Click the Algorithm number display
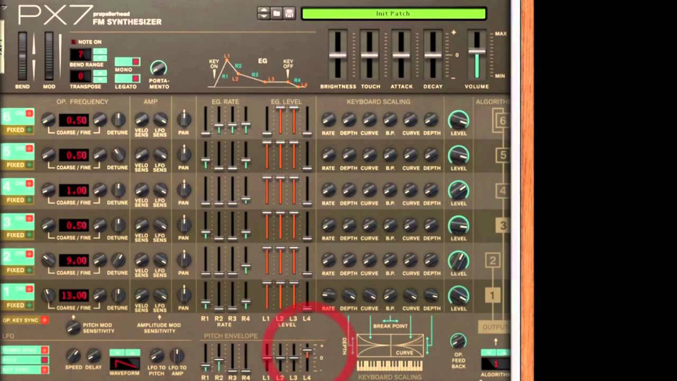Viewport: 677px width, 381px height. point(496,364)
